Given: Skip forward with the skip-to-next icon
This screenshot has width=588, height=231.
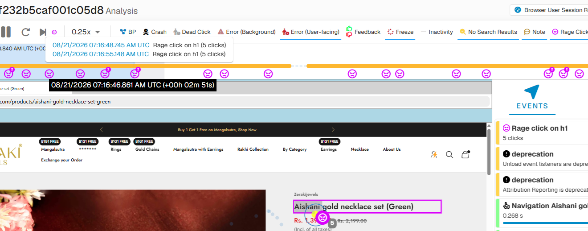Looking at the screenshot, I should [43, 32].
